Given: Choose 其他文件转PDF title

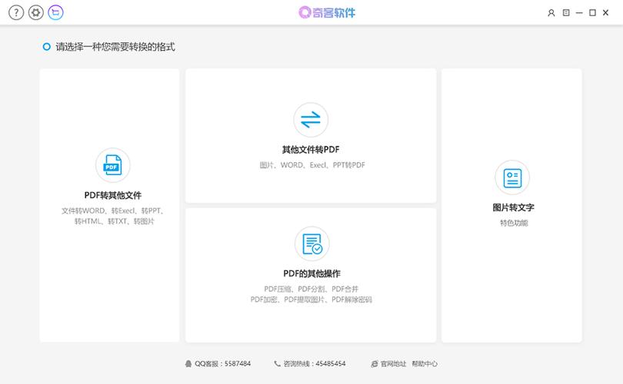Looking at the screenshot, I should click(x=311, y=150).
